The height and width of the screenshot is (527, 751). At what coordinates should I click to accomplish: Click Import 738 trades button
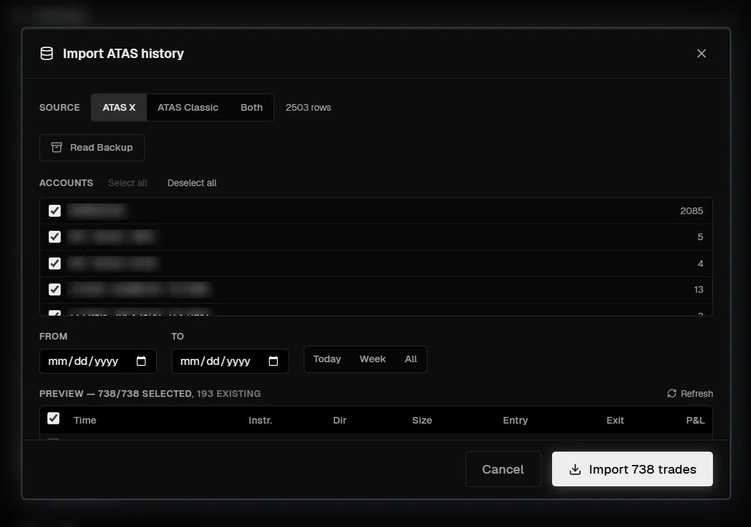tap(632, 469)
